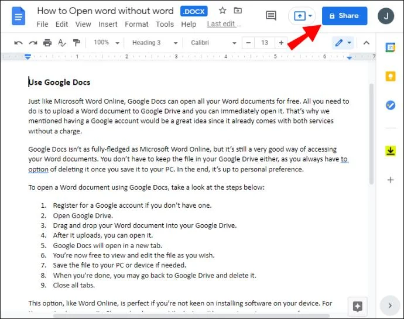Click the document title text
The height and width of the screenshot is (319, 404).
pyautogui.click(x=105, y=11)
